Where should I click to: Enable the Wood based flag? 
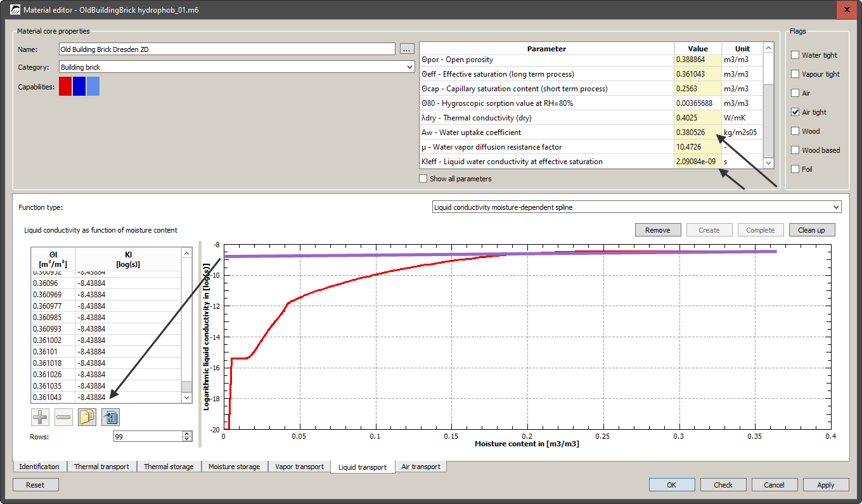coord(795,150)
